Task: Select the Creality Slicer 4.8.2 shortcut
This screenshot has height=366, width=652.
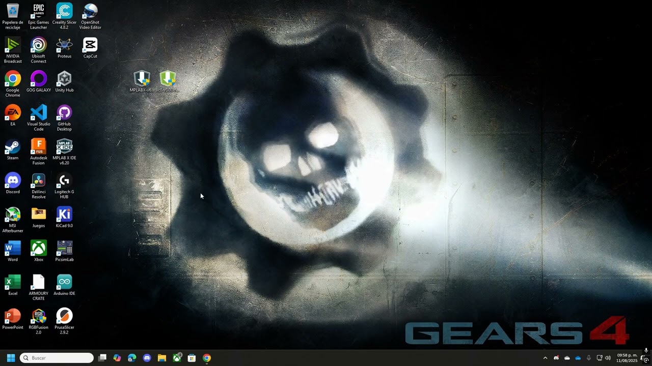Action: tap(64, 16)
